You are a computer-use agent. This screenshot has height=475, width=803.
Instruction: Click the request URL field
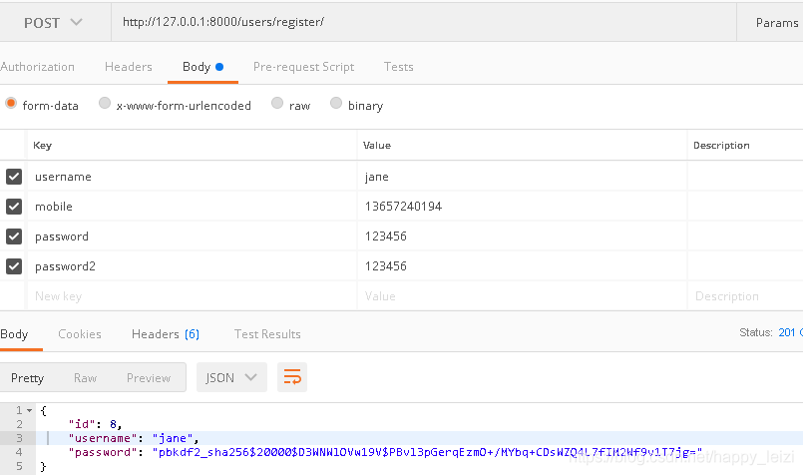point(424,22)
